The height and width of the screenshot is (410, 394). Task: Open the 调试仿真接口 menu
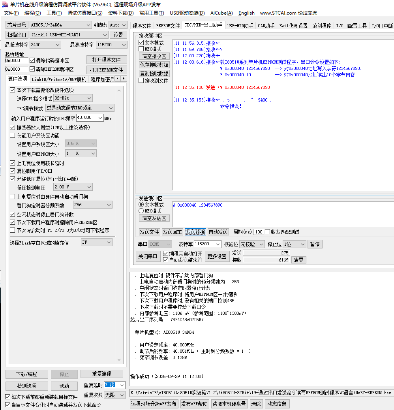point(85,13)
